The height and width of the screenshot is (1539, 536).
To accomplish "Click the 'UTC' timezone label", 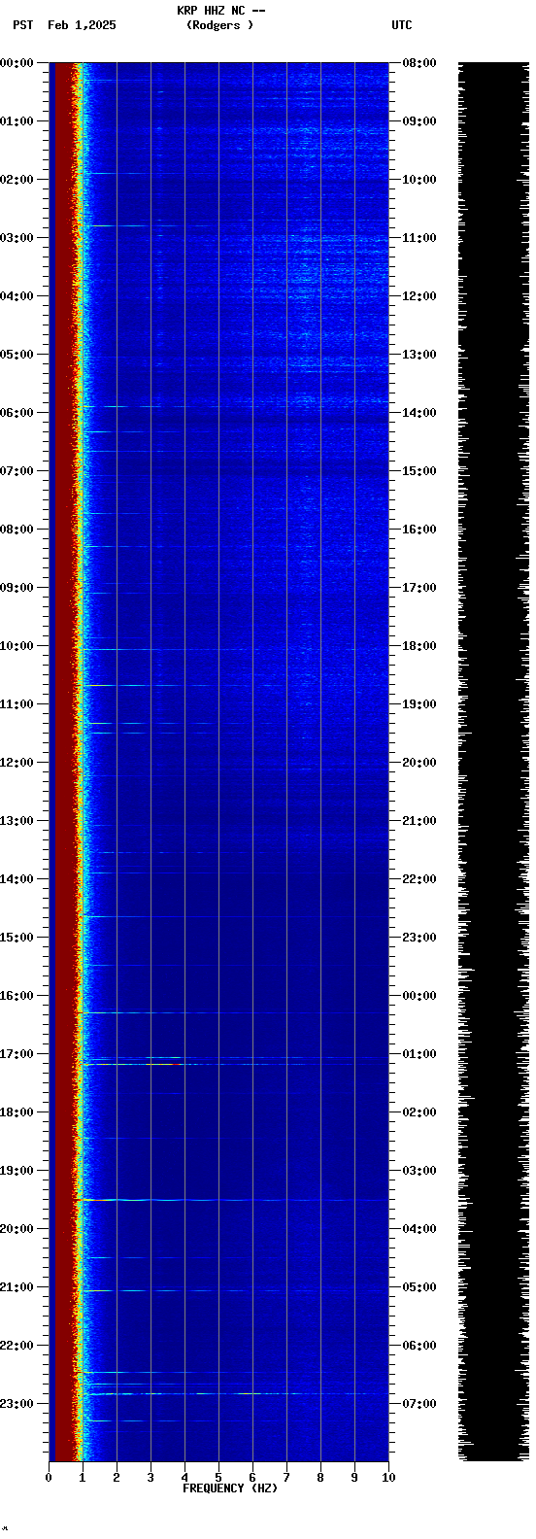I will 402,25.
